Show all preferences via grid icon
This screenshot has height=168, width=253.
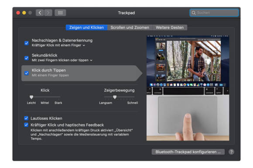pos(60,13)
